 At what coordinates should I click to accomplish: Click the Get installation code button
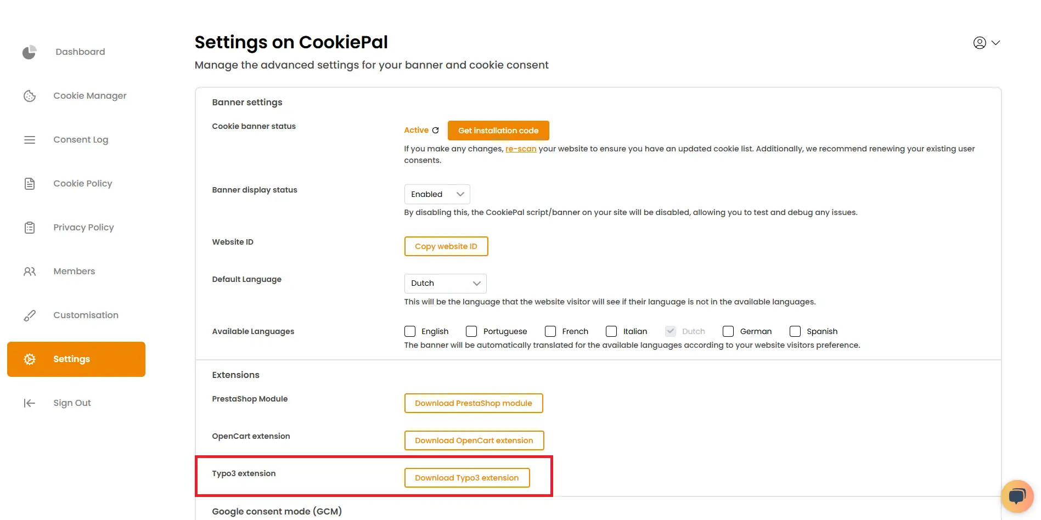coord(498,130)
